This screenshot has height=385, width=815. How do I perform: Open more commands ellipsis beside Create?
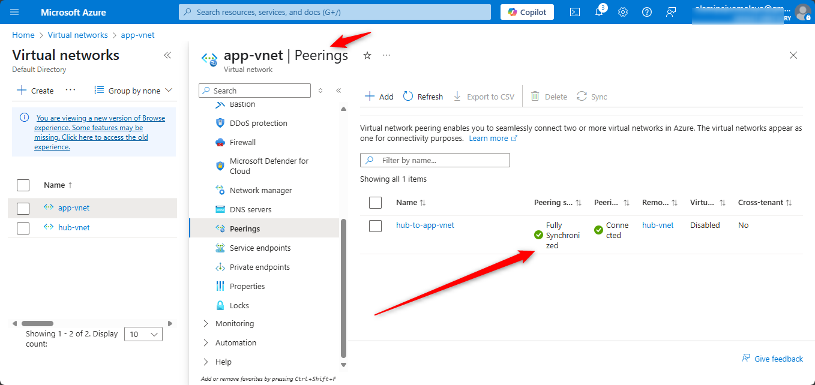click(71, 90)
